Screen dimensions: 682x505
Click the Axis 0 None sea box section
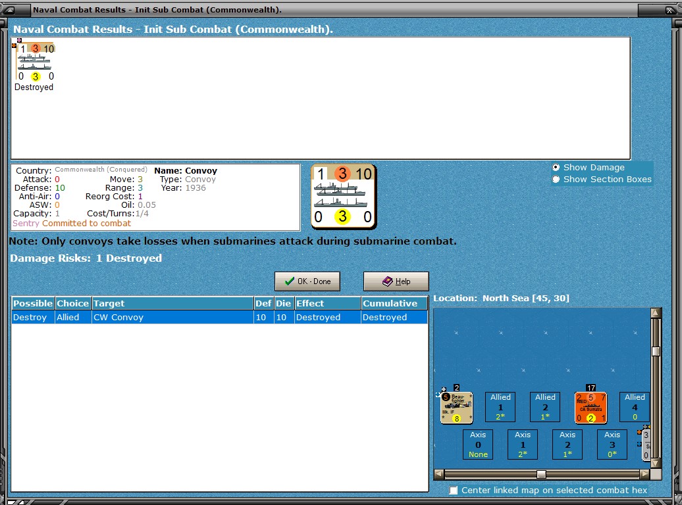(x=478, y=444)
